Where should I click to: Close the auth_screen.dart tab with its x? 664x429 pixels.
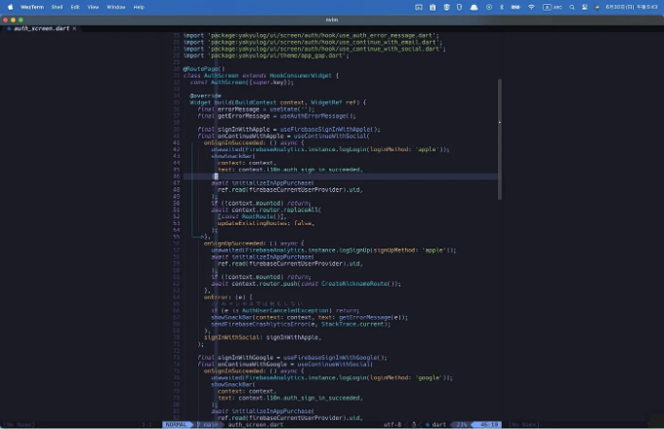click(x=74, y=28)
